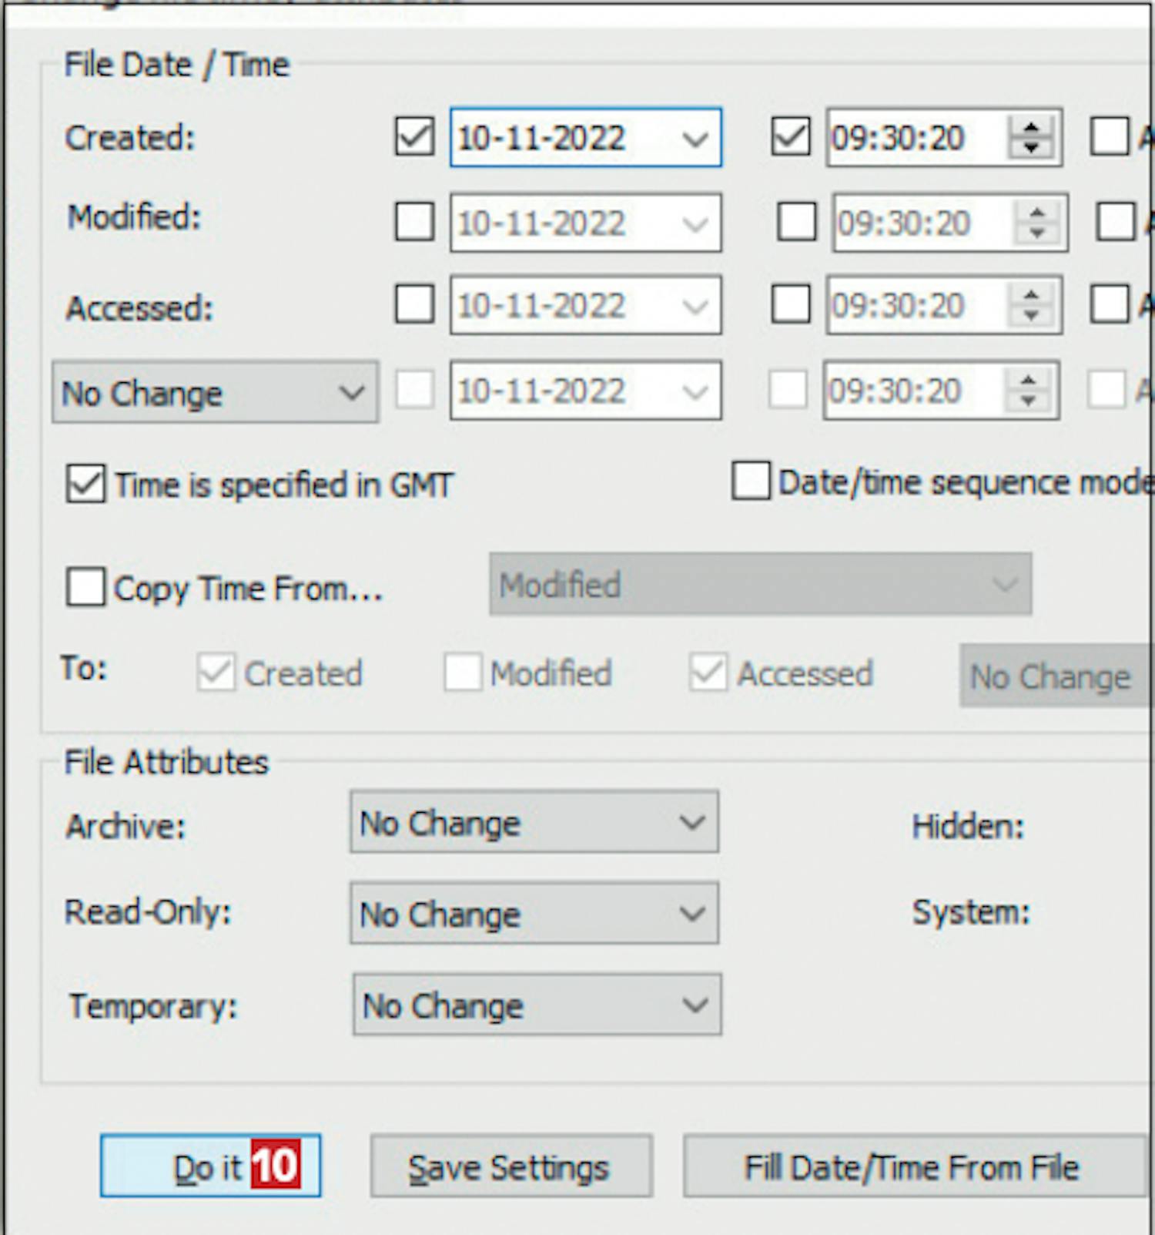The height and width of the screenshot is (1235, 1155).
Task: Enable the Accessed time checkbox
Action: point(791,304)
